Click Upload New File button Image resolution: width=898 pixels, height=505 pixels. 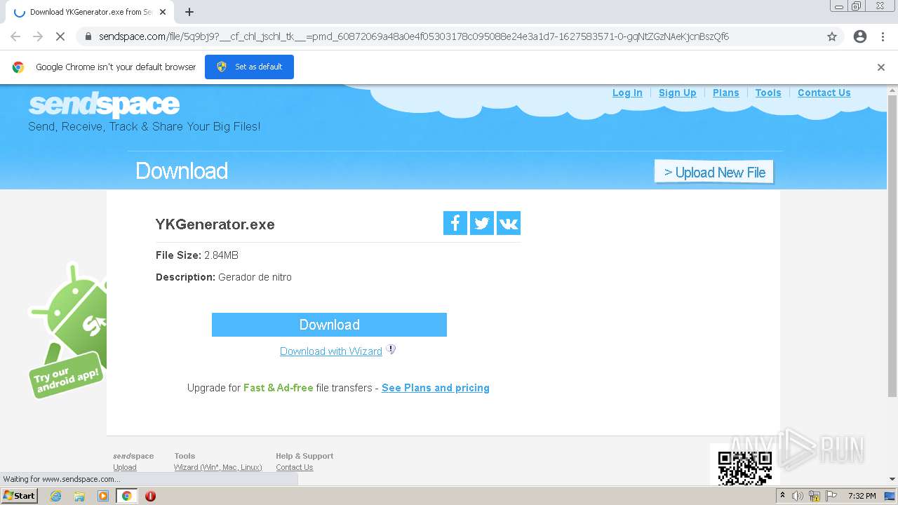pyautogui.click(x=714, y=172)
